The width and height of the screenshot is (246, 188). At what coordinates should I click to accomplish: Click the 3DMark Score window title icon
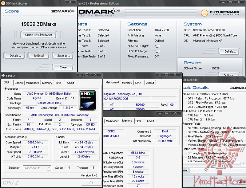(3, 3)
